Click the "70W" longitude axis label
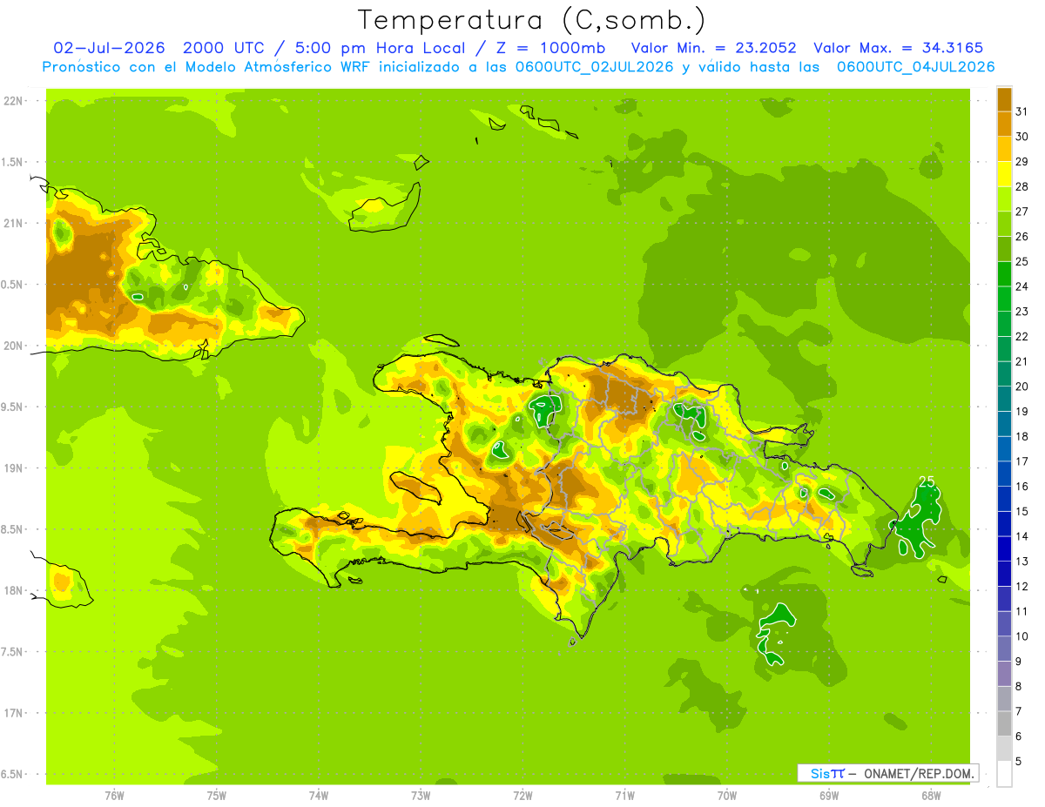Viewport: 1045px width, 807px height. click(x=727, y=796)
